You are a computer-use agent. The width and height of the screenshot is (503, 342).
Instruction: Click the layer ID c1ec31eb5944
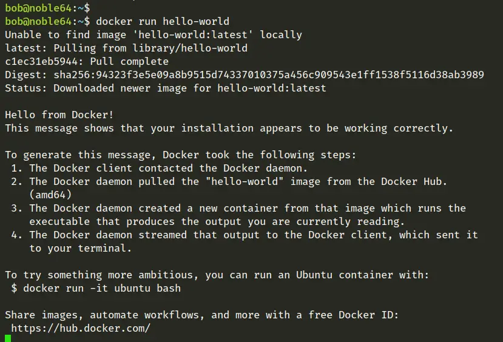(x=41, y=61)
